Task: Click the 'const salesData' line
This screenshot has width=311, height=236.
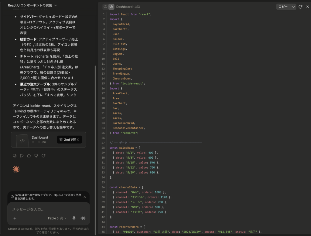Action: 125,148
